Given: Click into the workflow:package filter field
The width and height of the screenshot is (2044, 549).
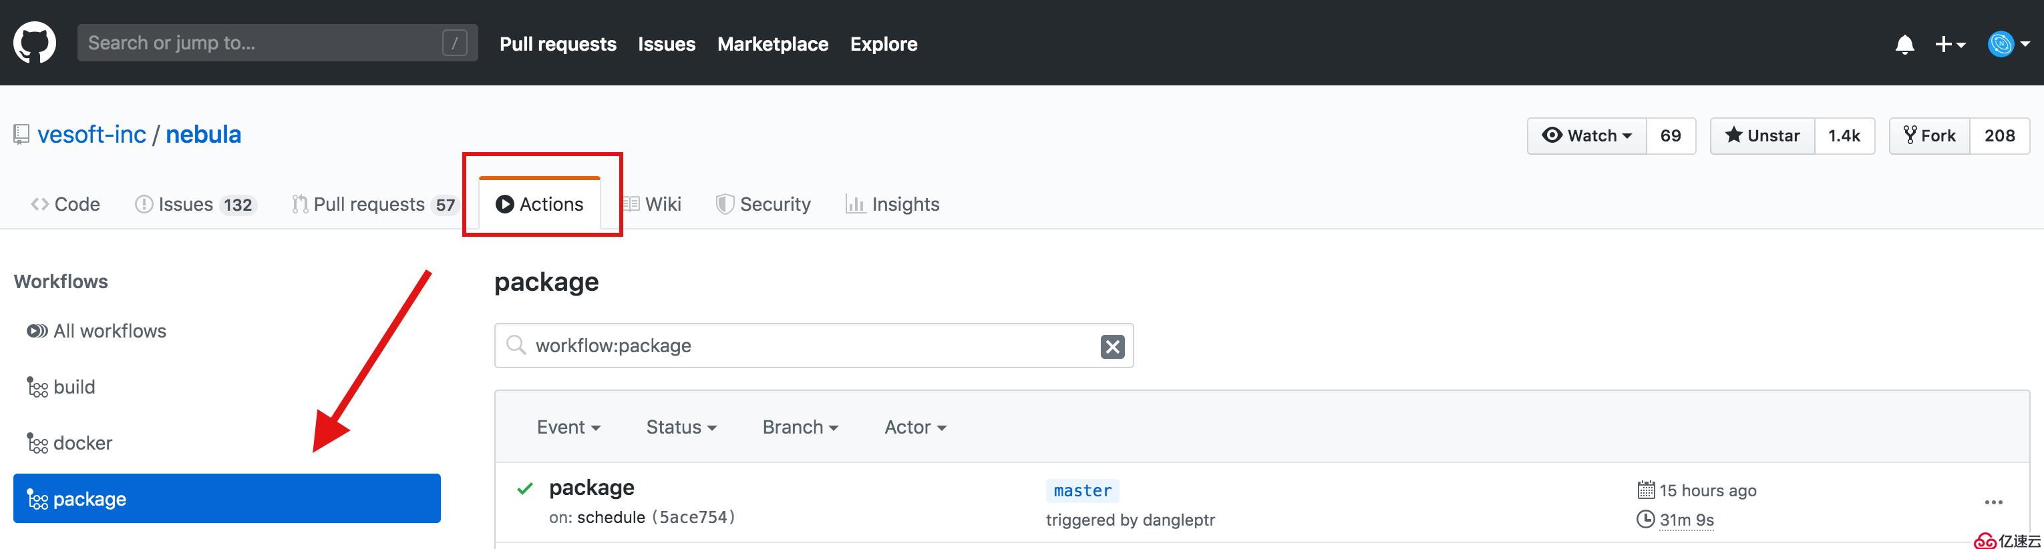Looking at the screenshot, I should [814, 346].
